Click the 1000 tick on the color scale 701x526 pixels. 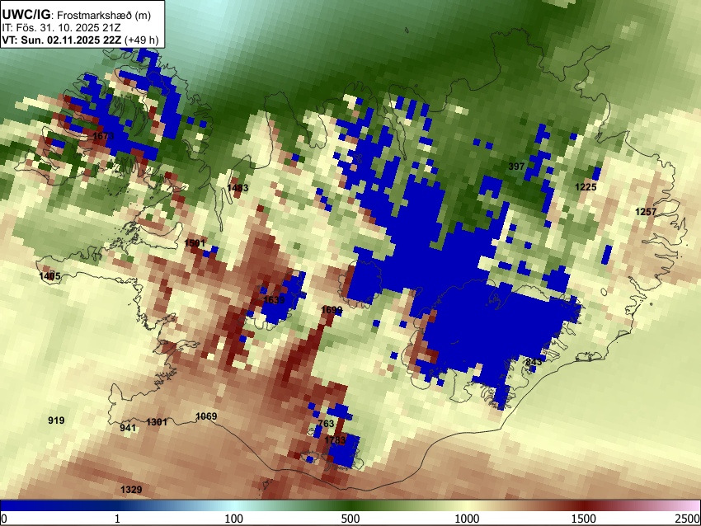(x=467, y=519)
